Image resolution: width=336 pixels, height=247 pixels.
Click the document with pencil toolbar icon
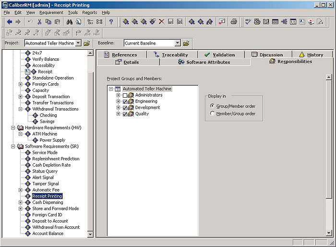(x=320, y=22)
